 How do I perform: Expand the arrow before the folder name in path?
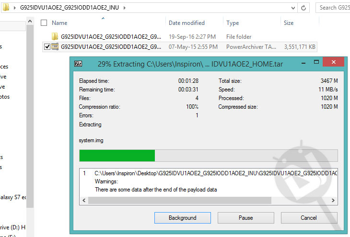15,8
